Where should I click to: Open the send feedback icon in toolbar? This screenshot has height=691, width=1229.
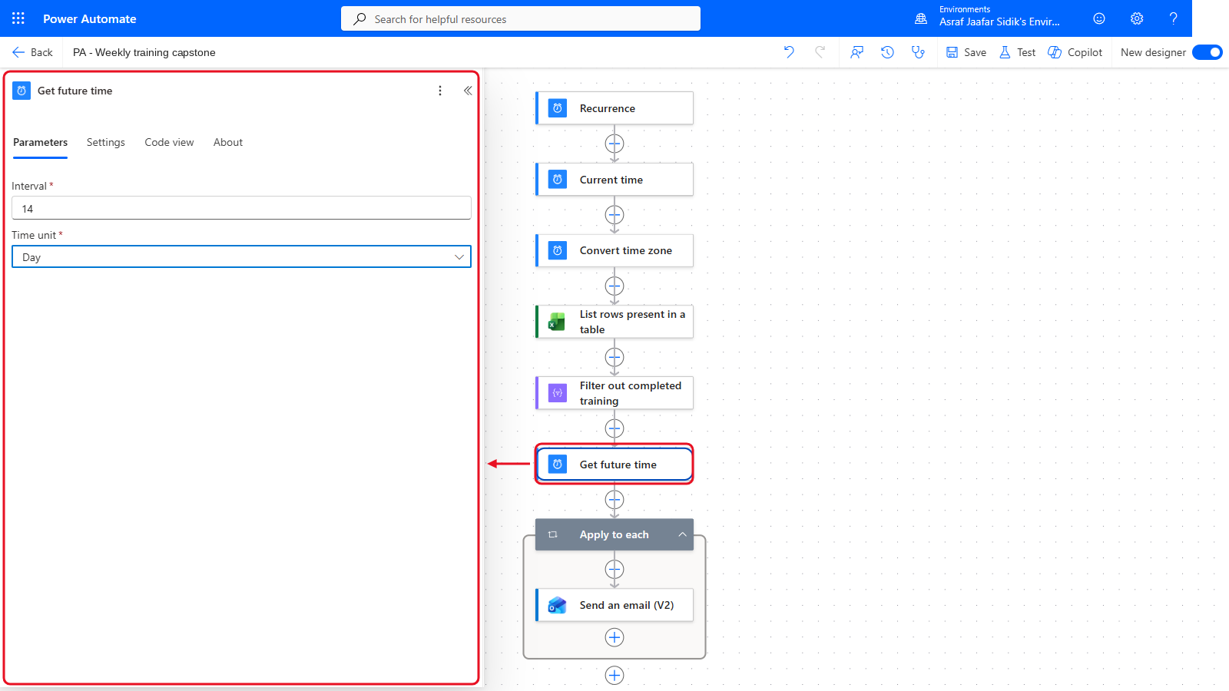(857, 52)
